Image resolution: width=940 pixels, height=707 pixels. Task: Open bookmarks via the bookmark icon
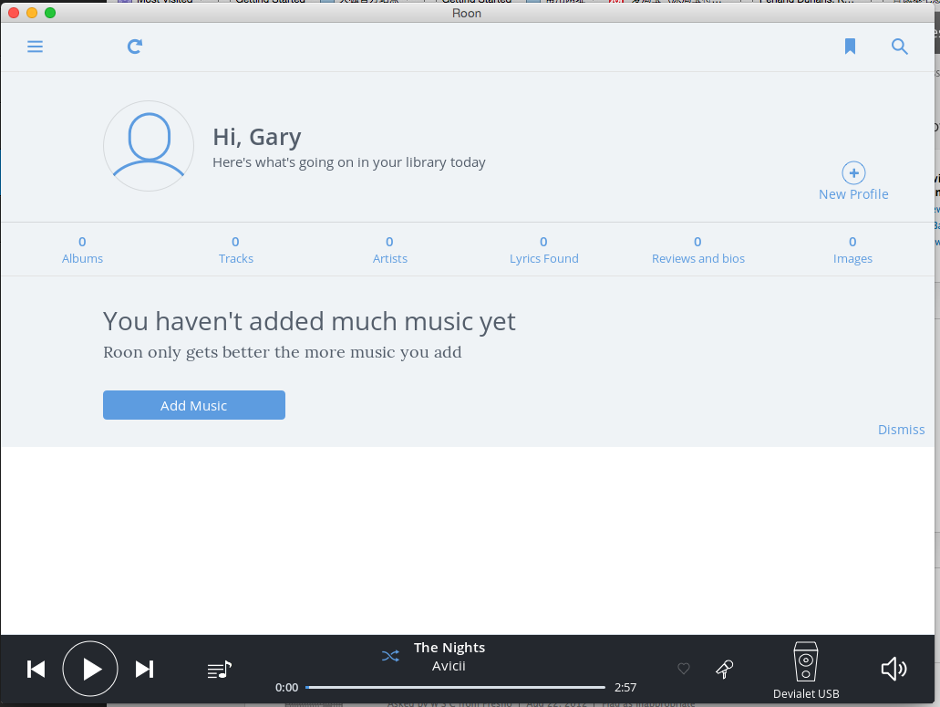[x=850, y=47]
